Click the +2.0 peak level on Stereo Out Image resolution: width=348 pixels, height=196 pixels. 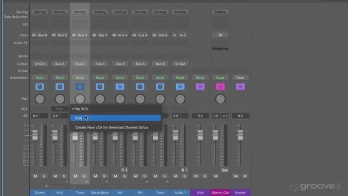(x=225, y=116)
